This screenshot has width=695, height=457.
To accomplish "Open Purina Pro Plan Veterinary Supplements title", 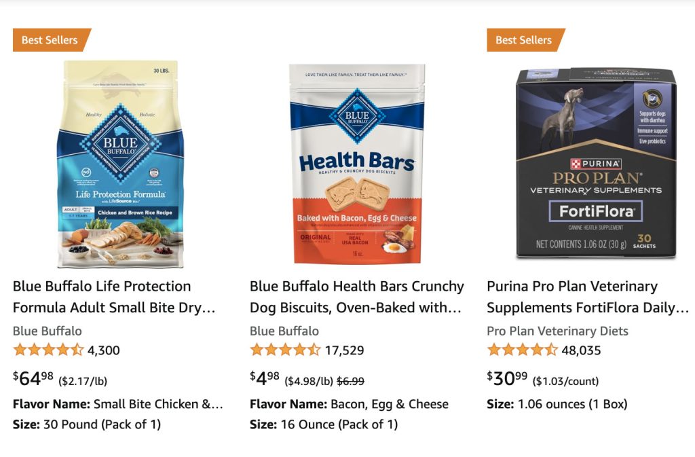I will pos(588,297).
